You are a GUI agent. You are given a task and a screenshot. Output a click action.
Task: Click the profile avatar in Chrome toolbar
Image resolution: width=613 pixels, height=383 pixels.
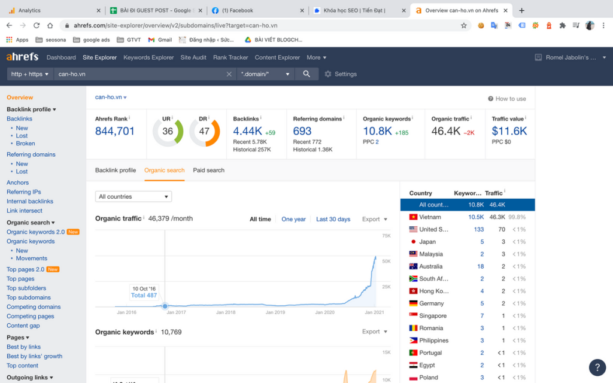590,25
